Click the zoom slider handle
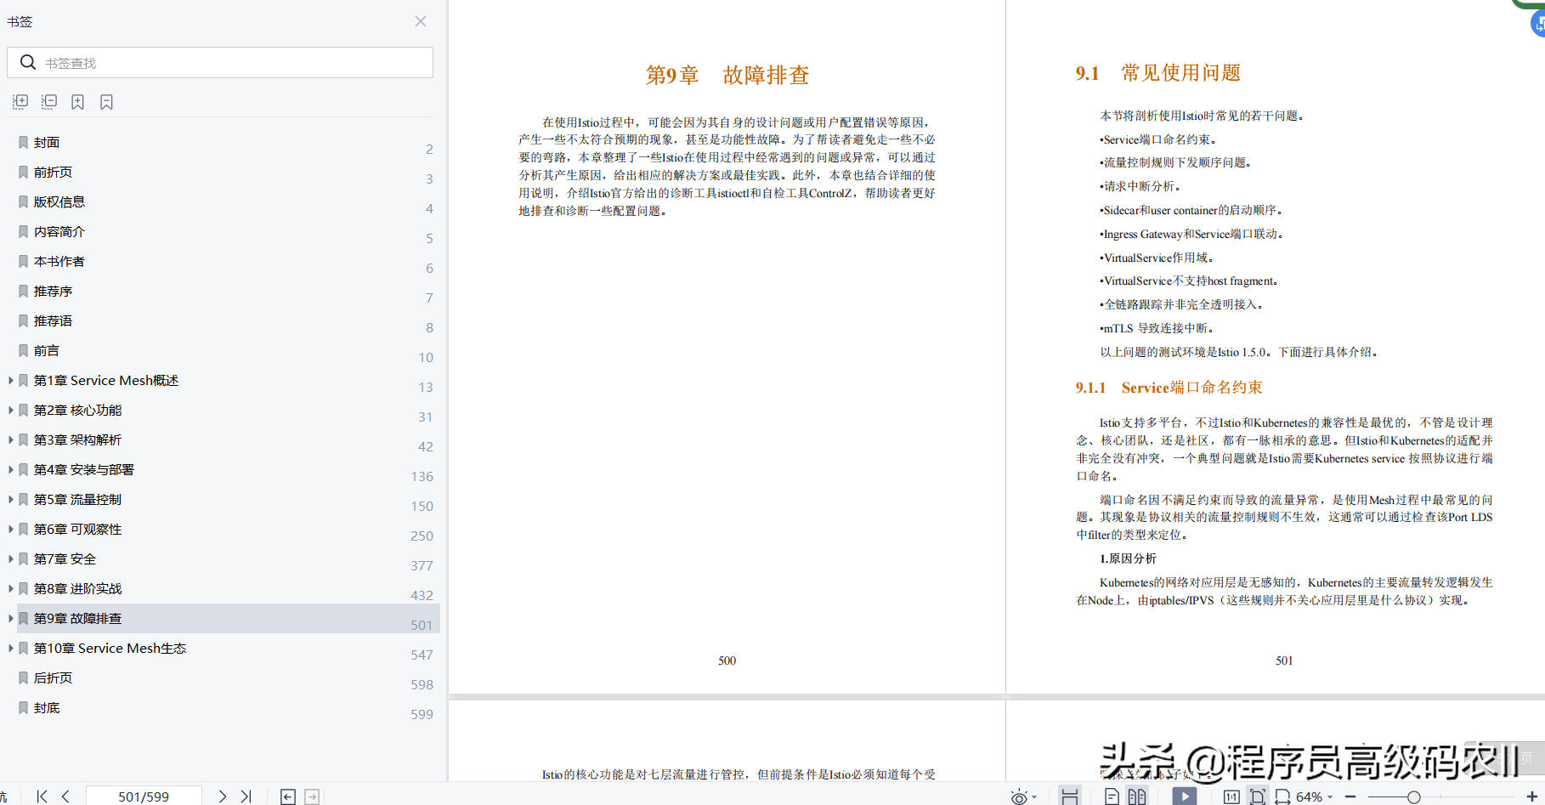Viewport: 1545px width, 805px height. tap(1413, 796)
